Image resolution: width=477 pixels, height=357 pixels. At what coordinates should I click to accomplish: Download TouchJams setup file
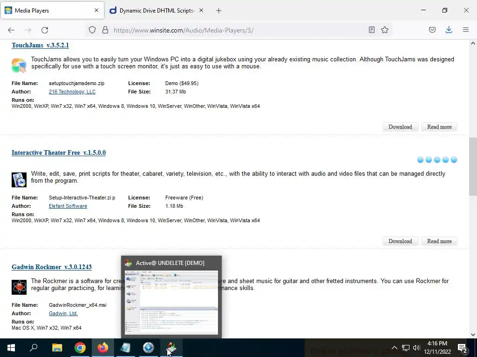[400, 127]
